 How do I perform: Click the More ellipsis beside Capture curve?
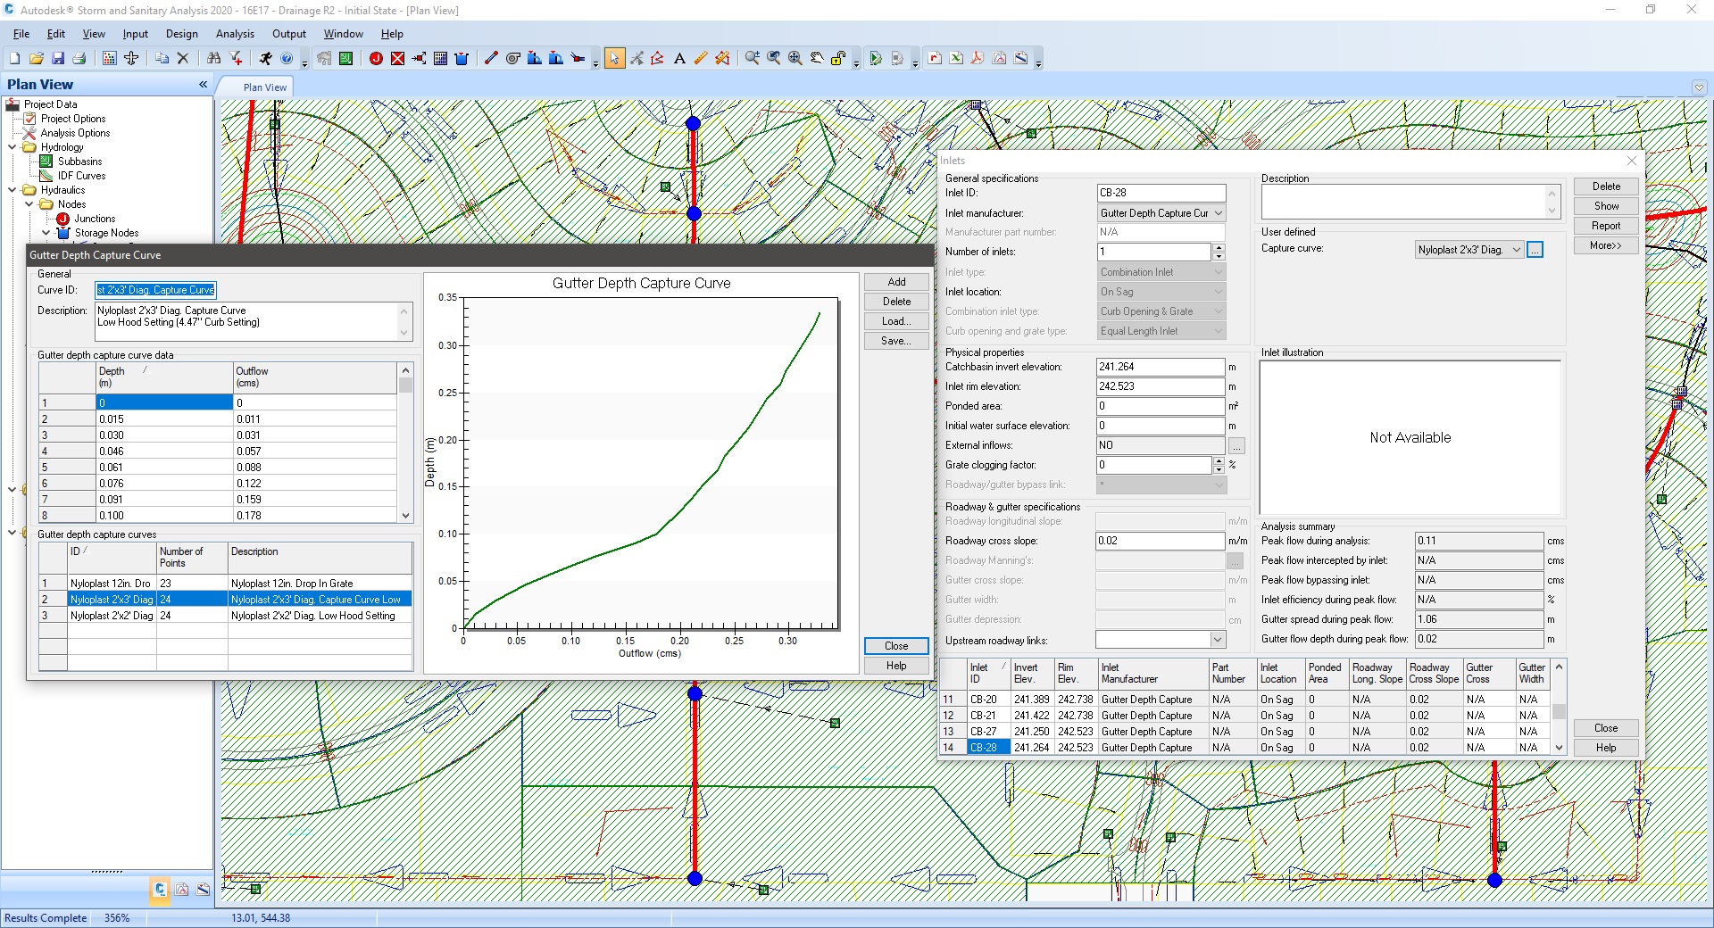pos(1535,250)
